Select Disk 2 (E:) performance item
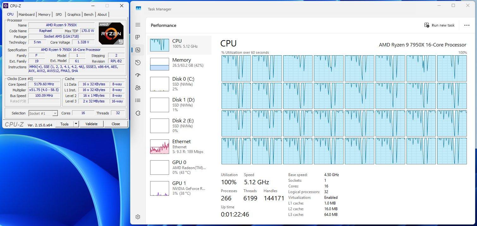Screen dimensions: 477x226 [179, 126]
